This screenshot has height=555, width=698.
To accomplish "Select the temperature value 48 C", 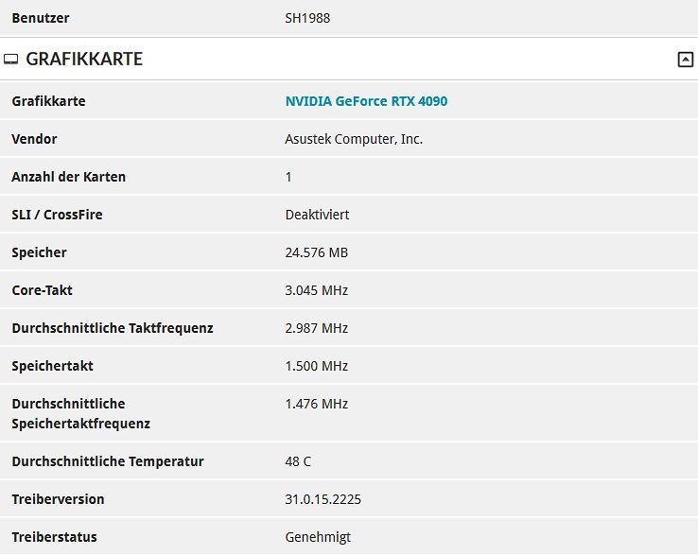I will coord(298,461).
